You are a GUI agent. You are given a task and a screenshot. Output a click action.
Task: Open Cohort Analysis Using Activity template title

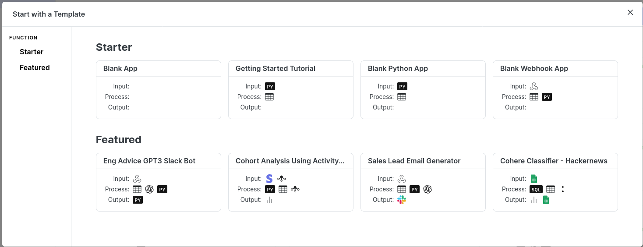coord(290,161)
